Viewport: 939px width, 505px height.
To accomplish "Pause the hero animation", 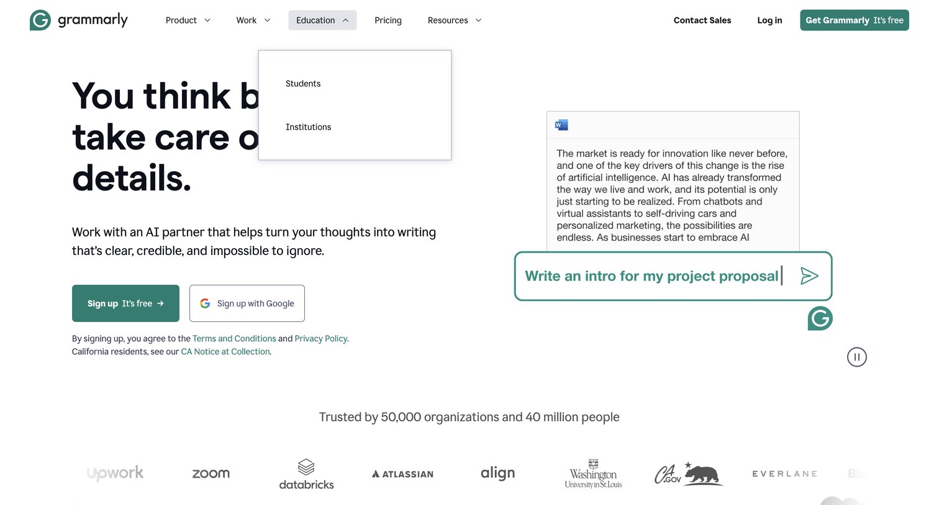I will [856, 357].
